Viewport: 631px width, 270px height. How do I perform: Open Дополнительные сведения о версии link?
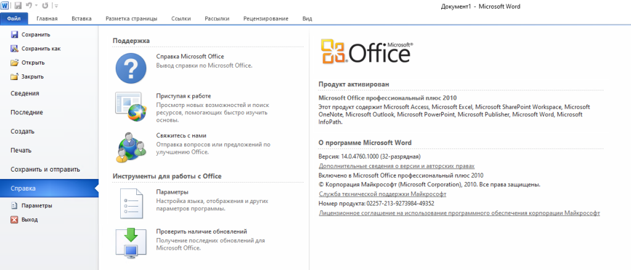(x=397, y=166)
